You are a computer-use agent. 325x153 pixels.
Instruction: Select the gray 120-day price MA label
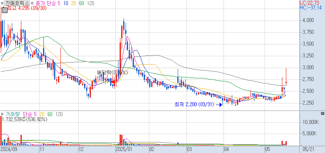click(x=90, y=3)
